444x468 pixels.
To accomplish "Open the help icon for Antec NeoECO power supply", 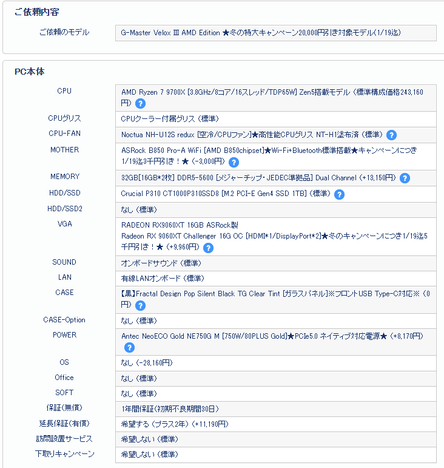I will pyautogui.click(x=129, y=348).
